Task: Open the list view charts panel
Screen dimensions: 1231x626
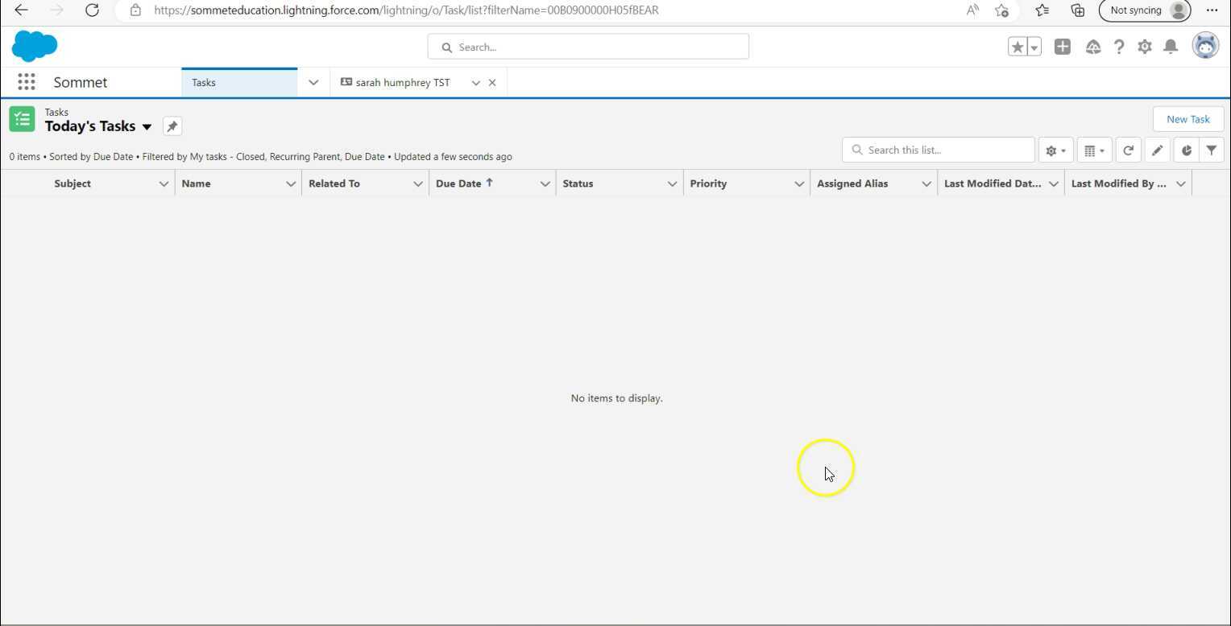Action: coord(1185,150)
